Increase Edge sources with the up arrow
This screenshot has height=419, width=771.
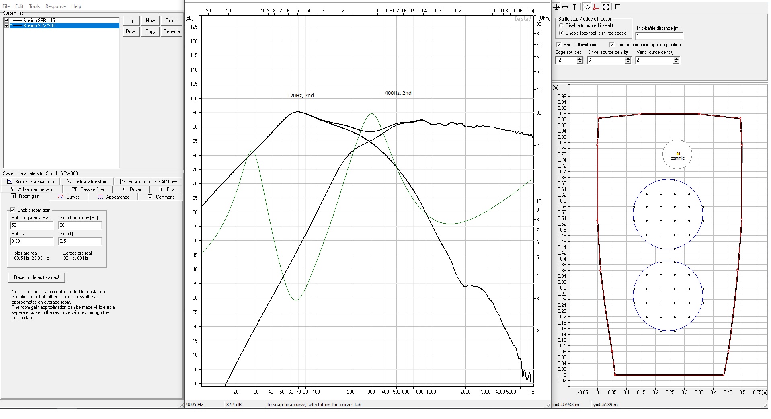pyautogui.click(x=580, y=58)
